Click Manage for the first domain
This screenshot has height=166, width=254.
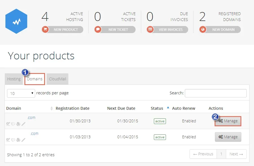(228, 121)
